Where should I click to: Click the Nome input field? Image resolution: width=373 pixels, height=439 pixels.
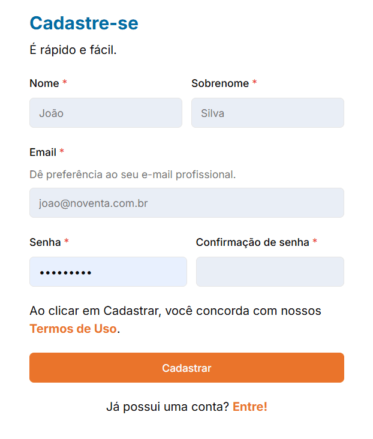click(x=106, y=113)
